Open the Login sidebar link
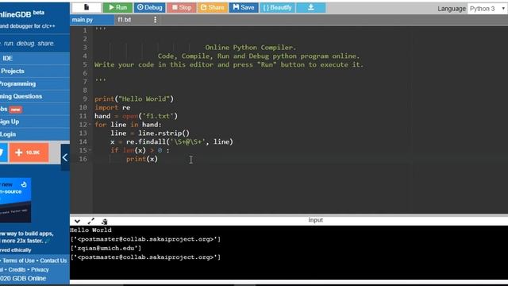This screenshot has width=508, height=286. click(x=35, y=134)
